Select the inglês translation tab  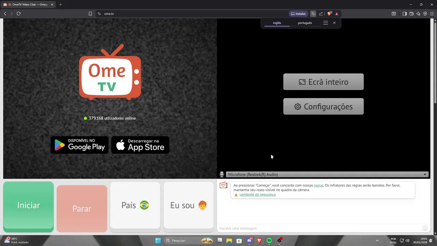click(277, 23)
